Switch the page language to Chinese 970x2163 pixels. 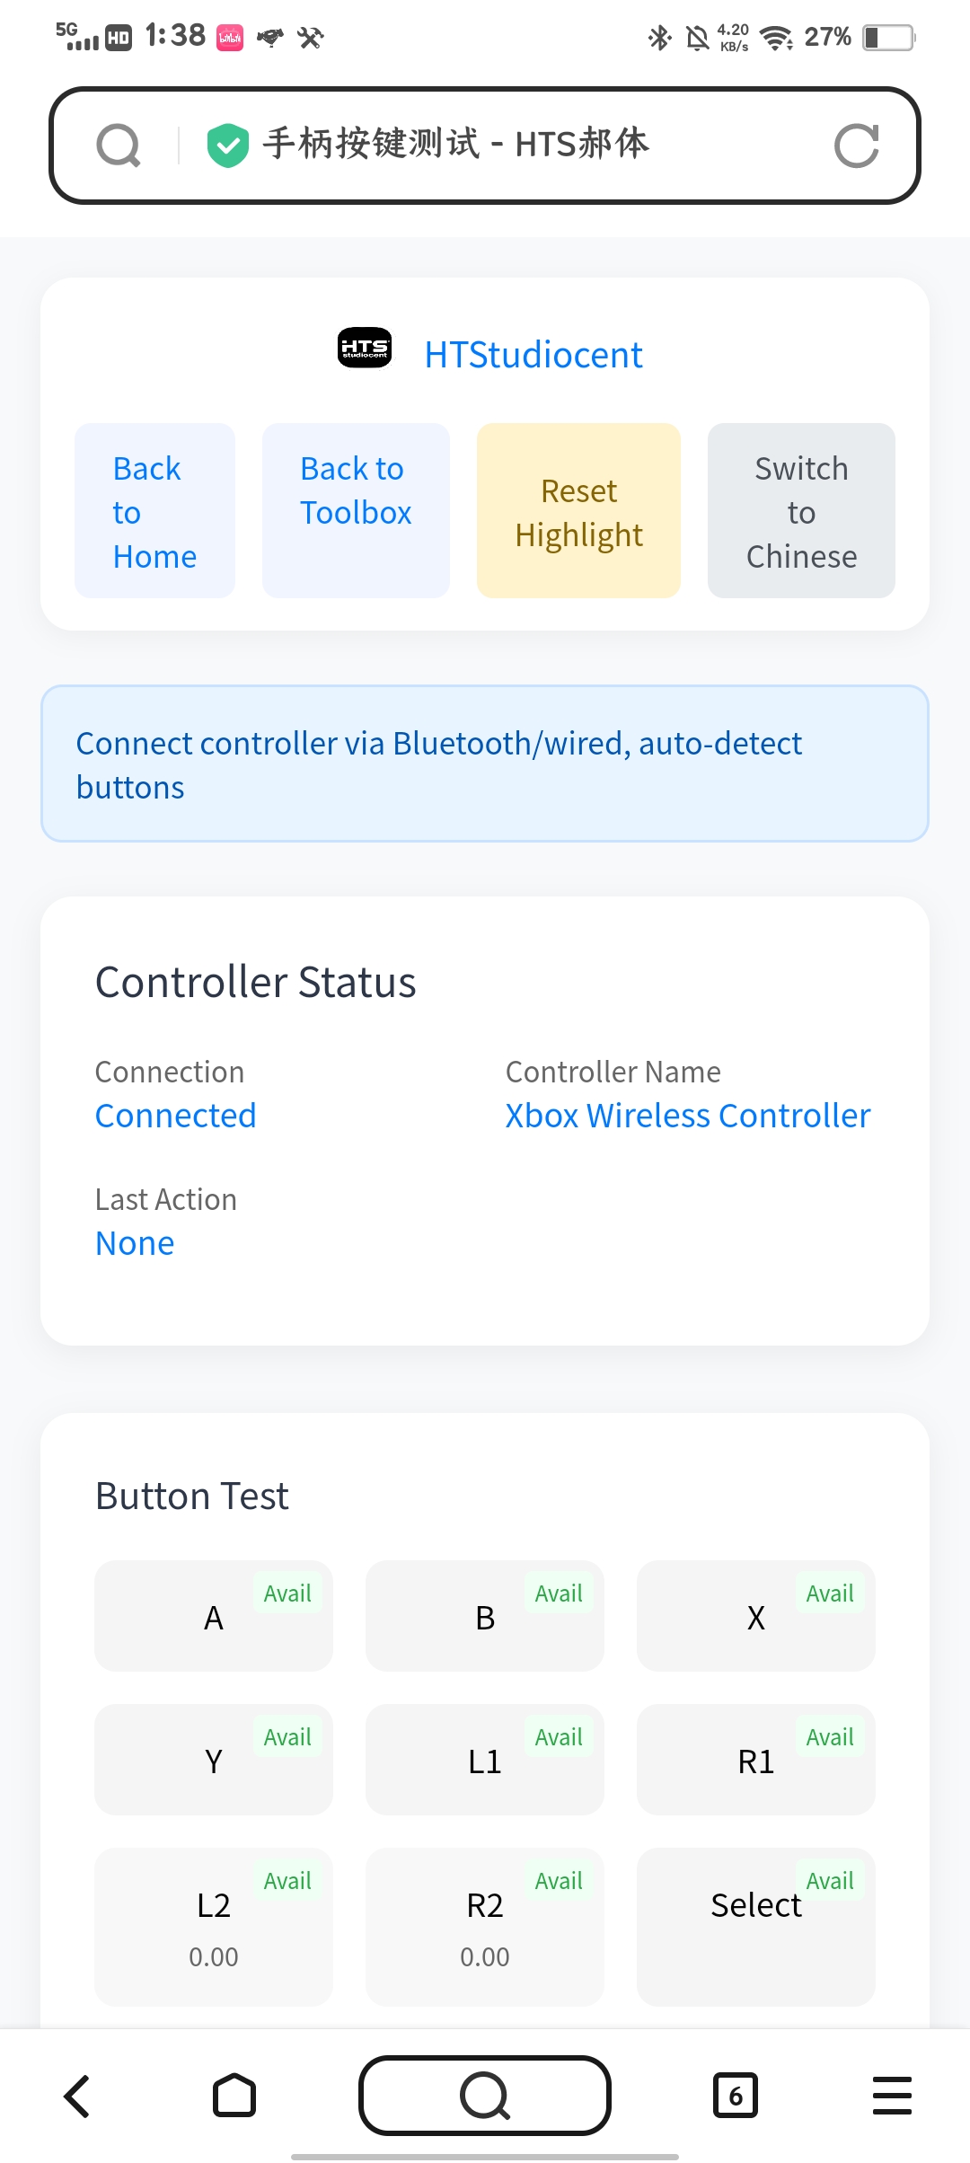801,511
